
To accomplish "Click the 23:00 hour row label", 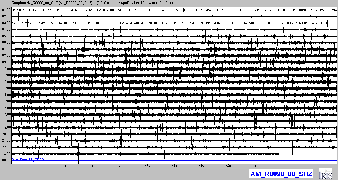I will pyautogui.click(x=6, y=154).
